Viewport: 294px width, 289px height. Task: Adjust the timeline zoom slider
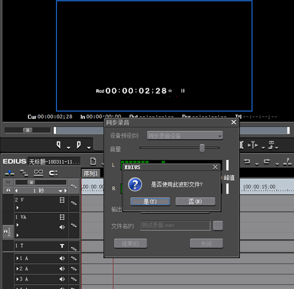(x=31, y=182)
